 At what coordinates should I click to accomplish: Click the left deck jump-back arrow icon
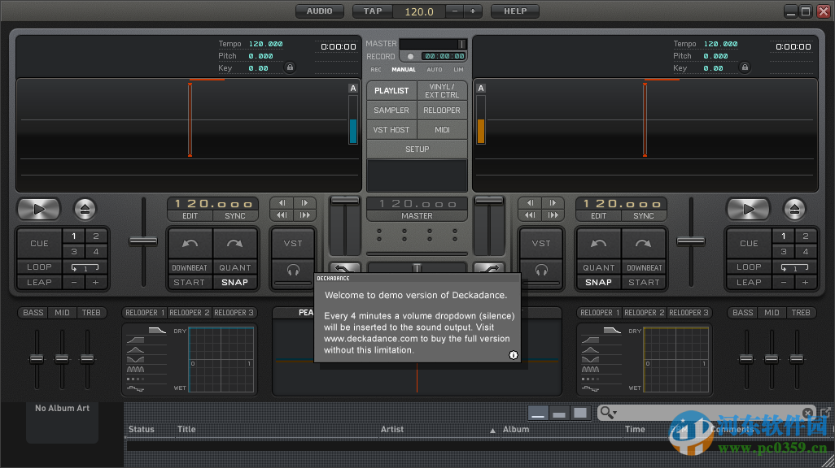pyautogui.click(x=190, y=243)
